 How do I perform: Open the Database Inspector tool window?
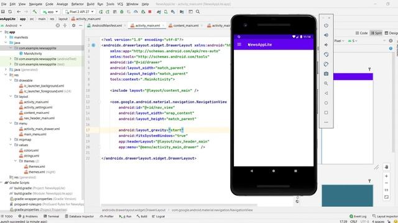[80, 216]
